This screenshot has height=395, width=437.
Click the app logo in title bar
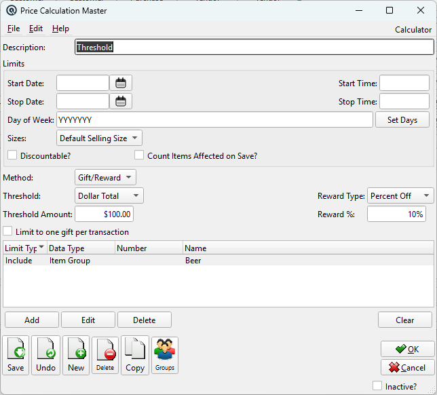(x=12, y=11)
